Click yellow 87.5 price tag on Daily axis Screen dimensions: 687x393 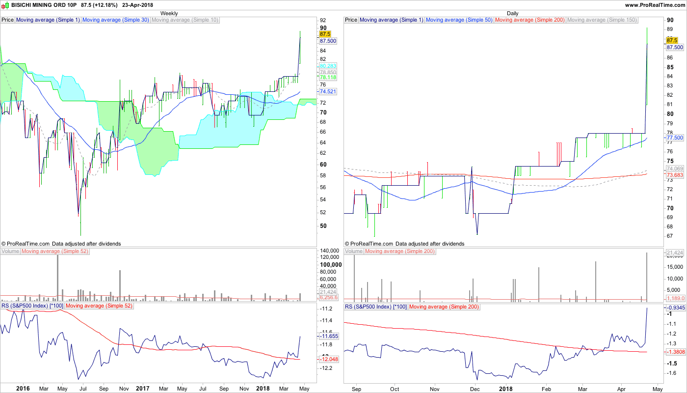[673, 40]
